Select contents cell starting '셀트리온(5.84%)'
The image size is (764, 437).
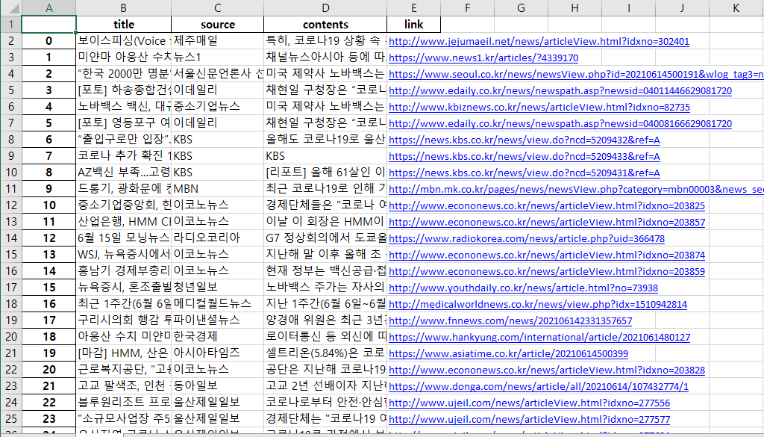pyautogui.click(x=325, y=353)
